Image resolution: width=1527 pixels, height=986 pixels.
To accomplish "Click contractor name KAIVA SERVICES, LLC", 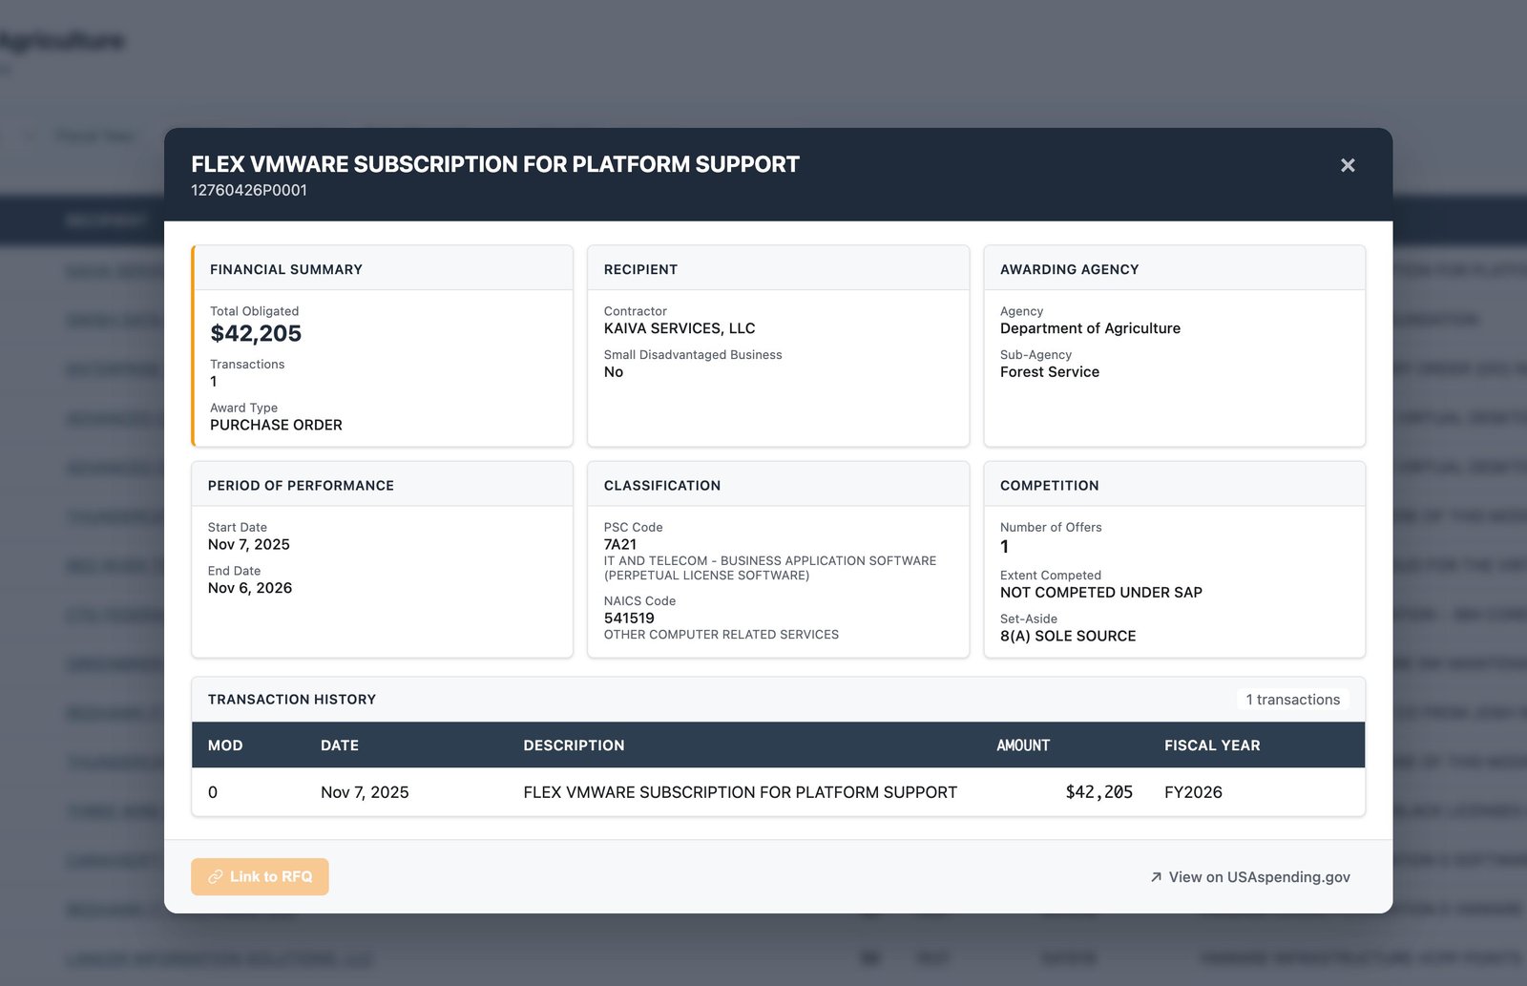I will [680, 328].
